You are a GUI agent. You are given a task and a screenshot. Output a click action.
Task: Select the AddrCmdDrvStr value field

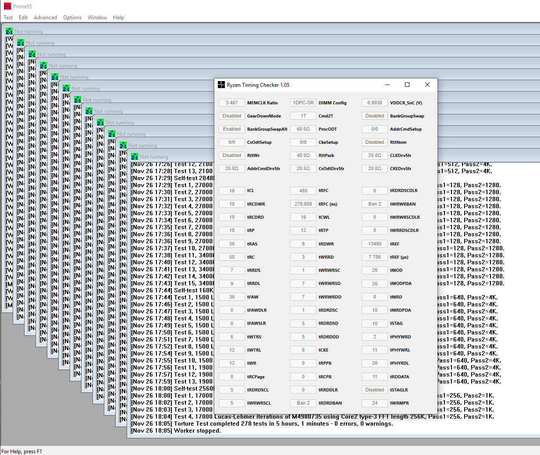(x=232, y=168)
